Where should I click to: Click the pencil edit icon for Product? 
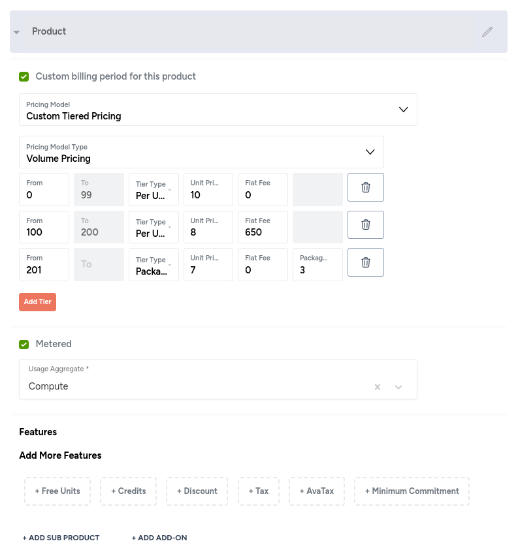(487, 32)
